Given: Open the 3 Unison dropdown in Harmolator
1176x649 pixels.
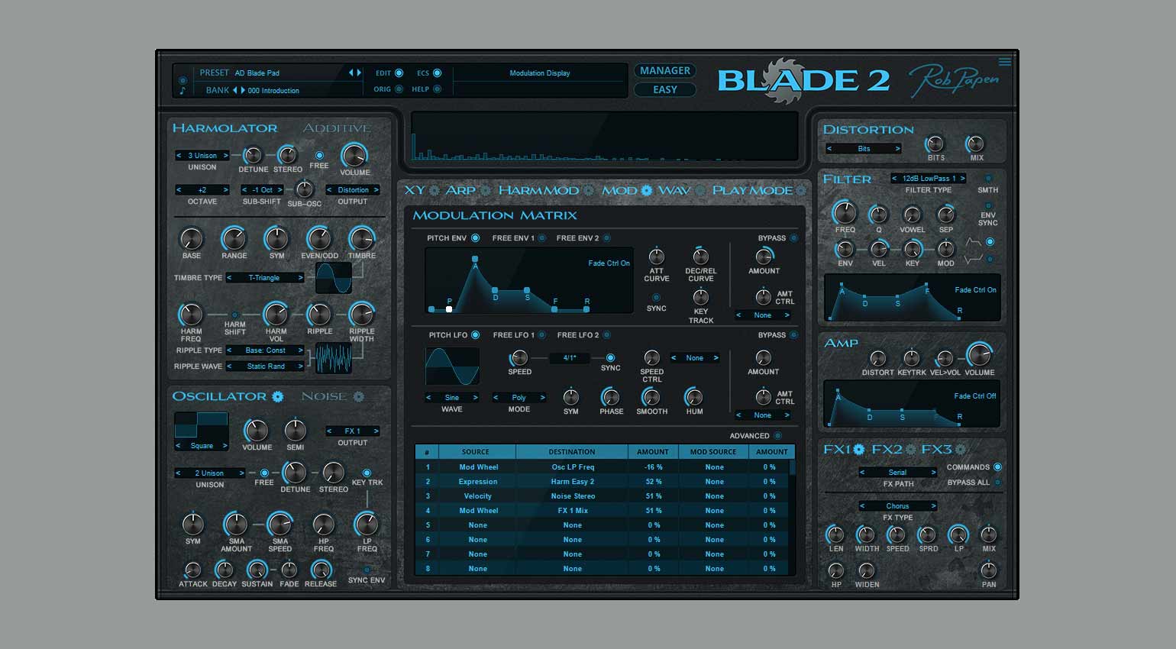Looking at the screenshot, I should (202, 155).
